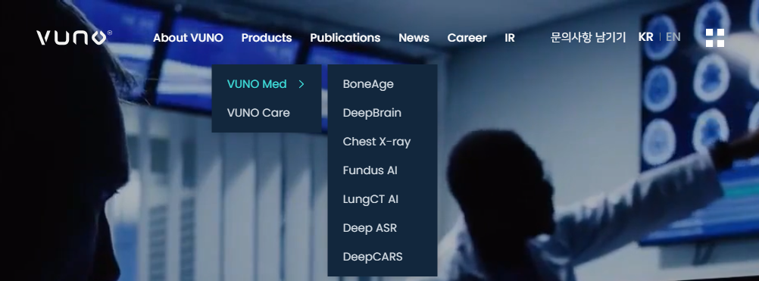Image resolution: width=759 pixels, height=281 pixels.
Task: Expand VUNO Med chevron arrow
Action: point(301,84)
